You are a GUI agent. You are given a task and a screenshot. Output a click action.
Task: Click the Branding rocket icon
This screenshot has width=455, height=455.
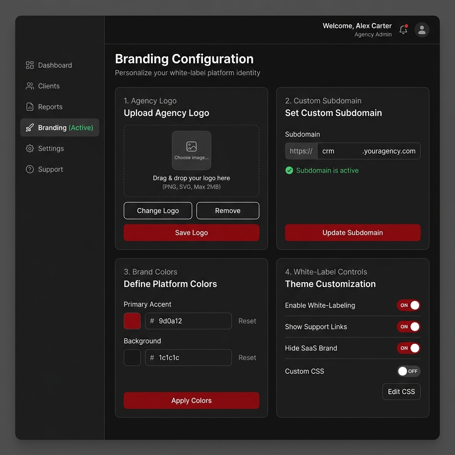pyautogui.click(x=30, y=128)
